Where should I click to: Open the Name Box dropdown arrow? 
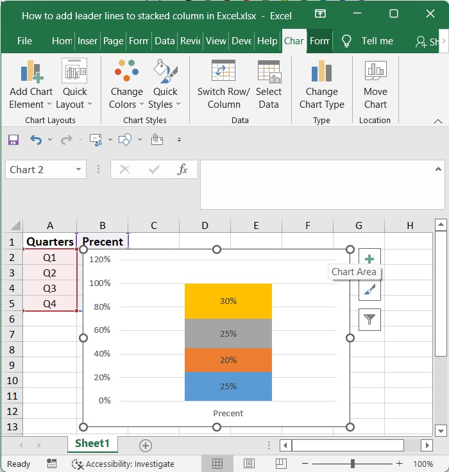79,169
